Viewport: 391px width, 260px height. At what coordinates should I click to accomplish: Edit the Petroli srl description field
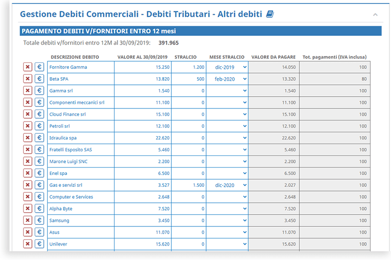(x=81, y=126)
